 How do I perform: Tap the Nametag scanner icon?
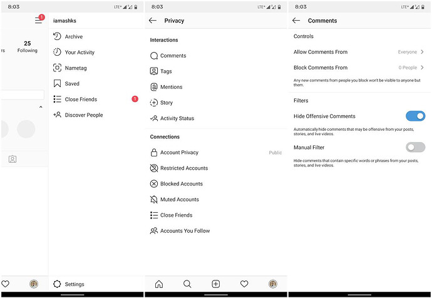coord(57,68)
